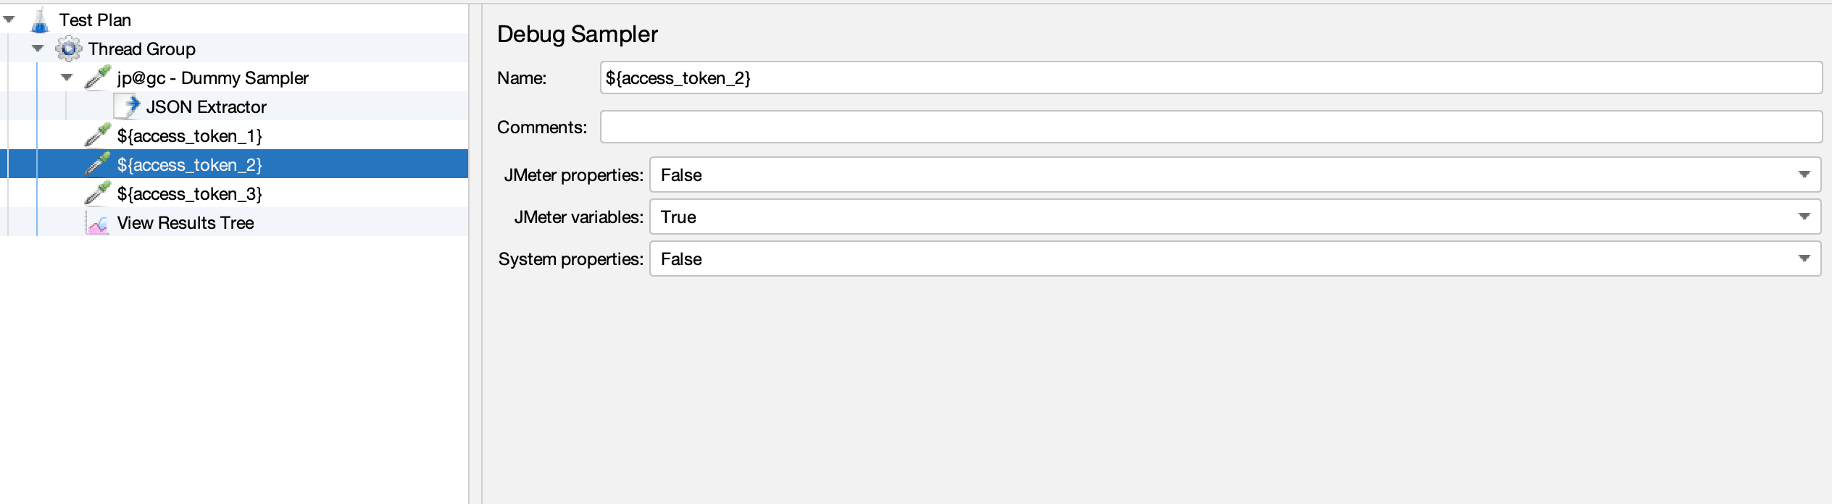Collapse the Test Plan tree node

click(x=9, y=20)
